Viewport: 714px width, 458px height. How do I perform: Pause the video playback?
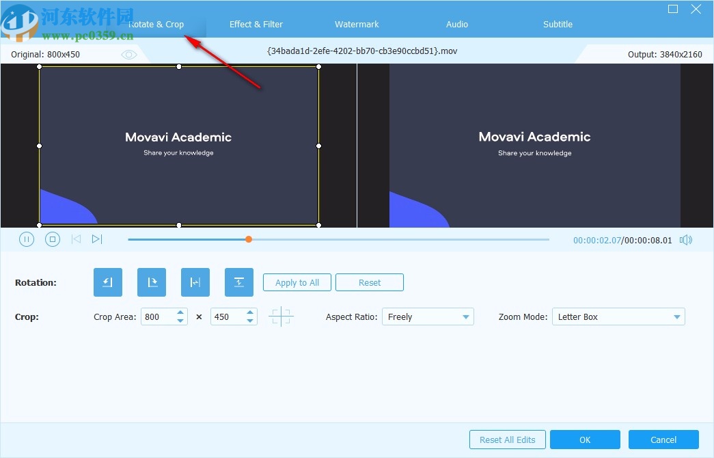[x=27, y=239]
